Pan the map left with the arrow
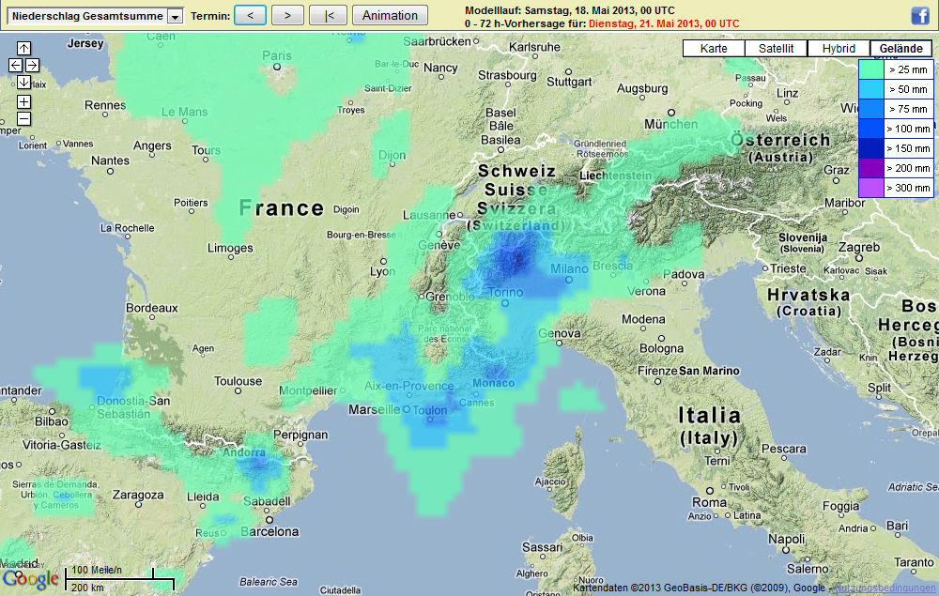Viewport: 939px width, 596px height. click(x=16, y=65)
